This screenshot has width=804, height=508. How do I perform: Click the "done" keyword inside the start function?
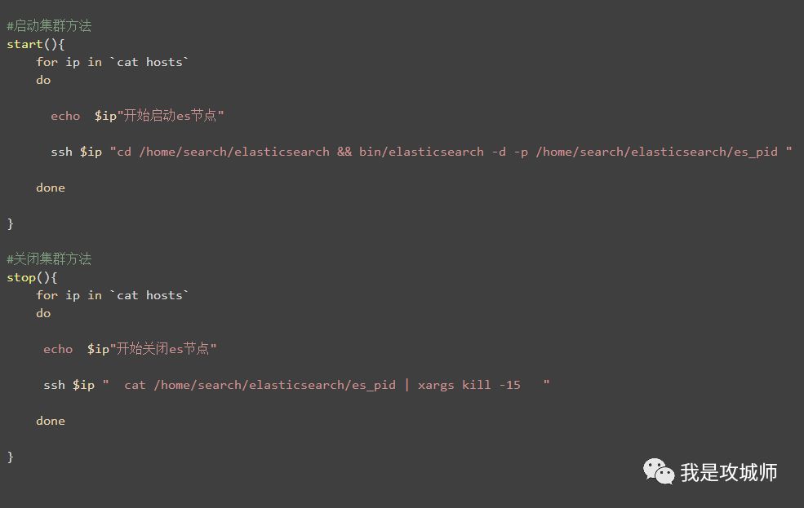[51, 188]
